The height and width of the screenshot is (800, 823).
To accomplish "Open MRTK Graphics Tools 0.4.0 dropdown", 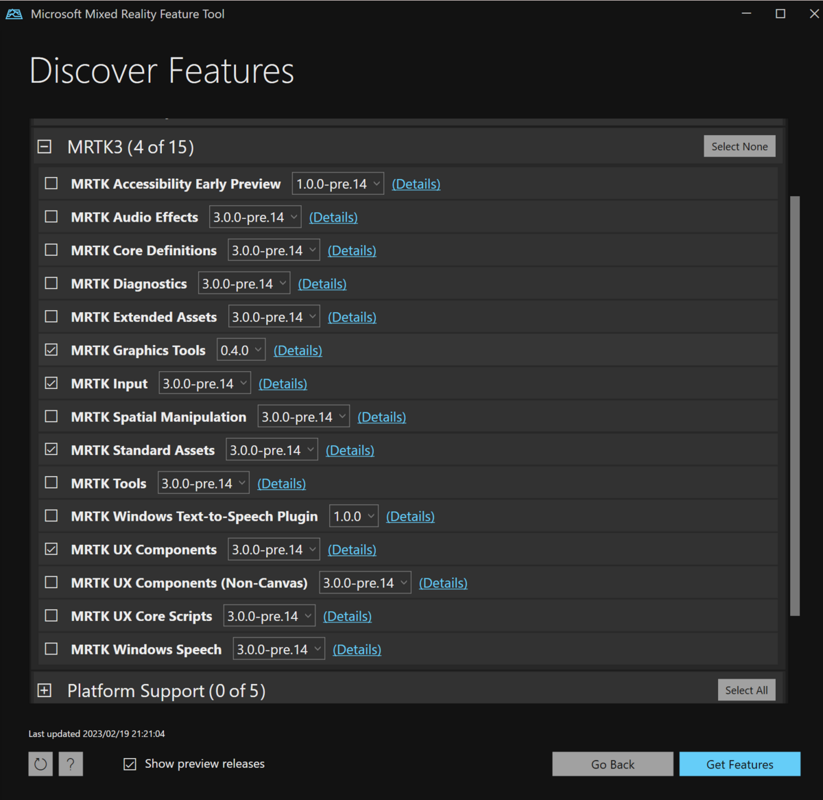I will tap(241, 350).
